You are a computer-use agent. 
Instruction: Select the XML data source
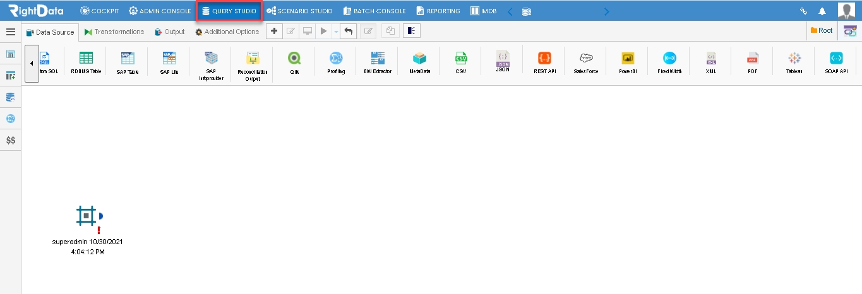coord(711,62)
